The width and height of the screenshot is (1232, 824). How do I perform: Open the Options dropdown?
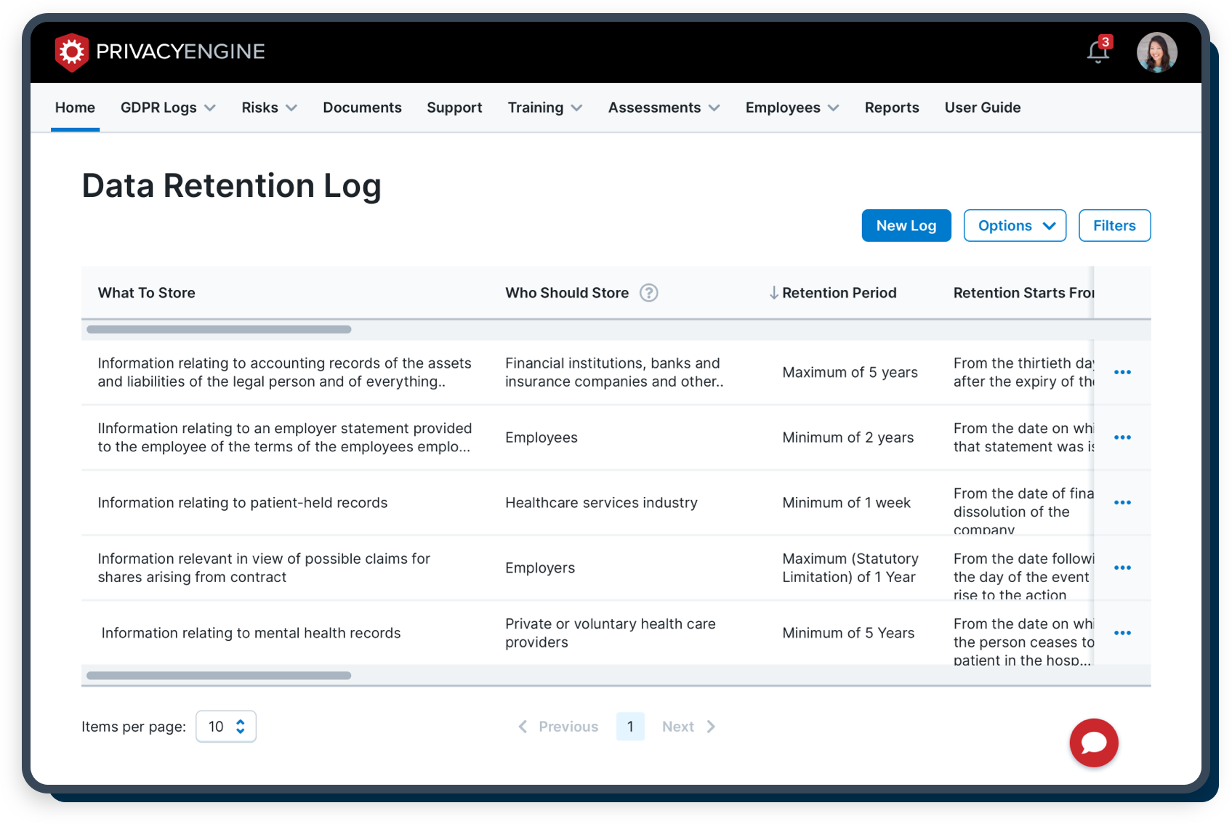(1015, 225)
